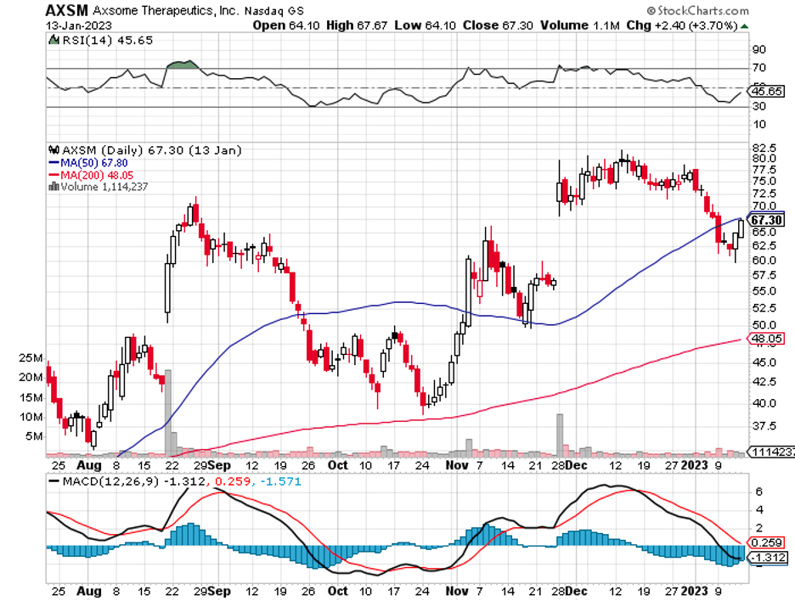Click the '2023' label on the price panel date axis
The image size is (795, 601).
point(694,465)
